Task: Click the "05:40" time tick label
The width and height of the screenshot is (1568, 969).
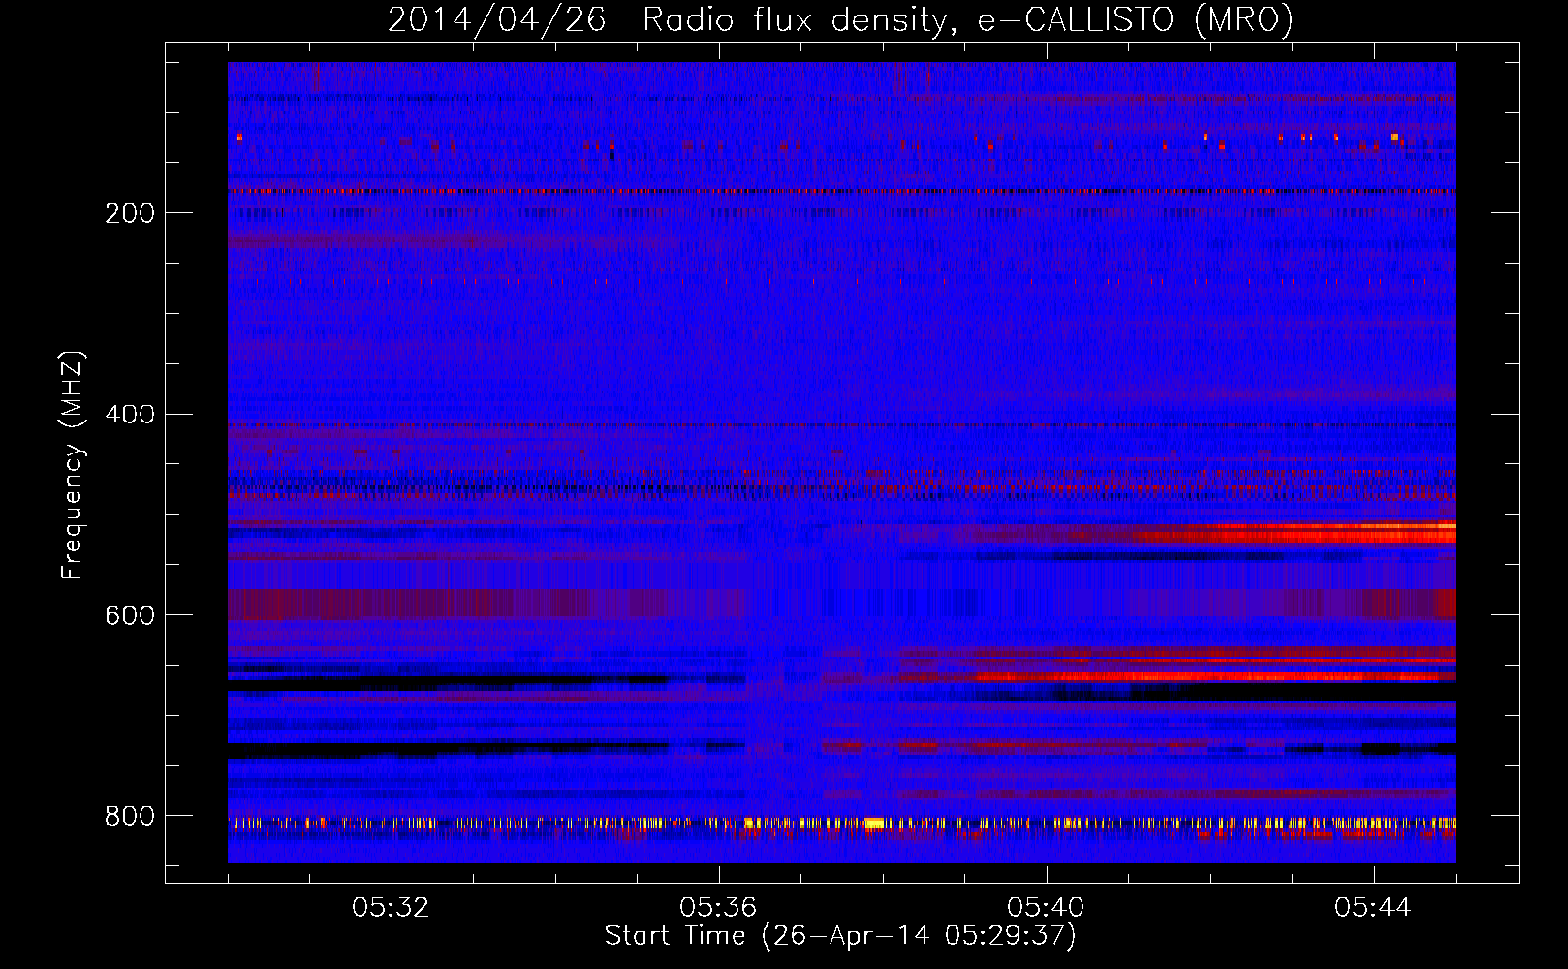Action: 1046,908
